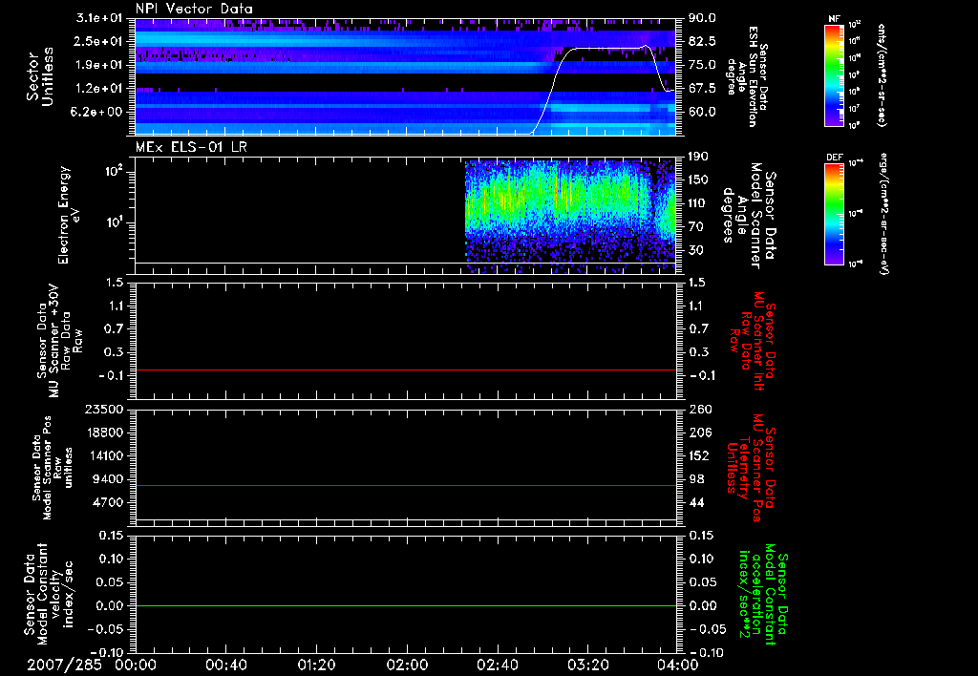Click the "18800" scanner position tick label
The height and width of the screenshot is (676, 978).
click(103, 433)
